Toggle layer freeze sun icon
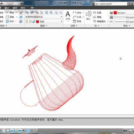 point(30,21)
